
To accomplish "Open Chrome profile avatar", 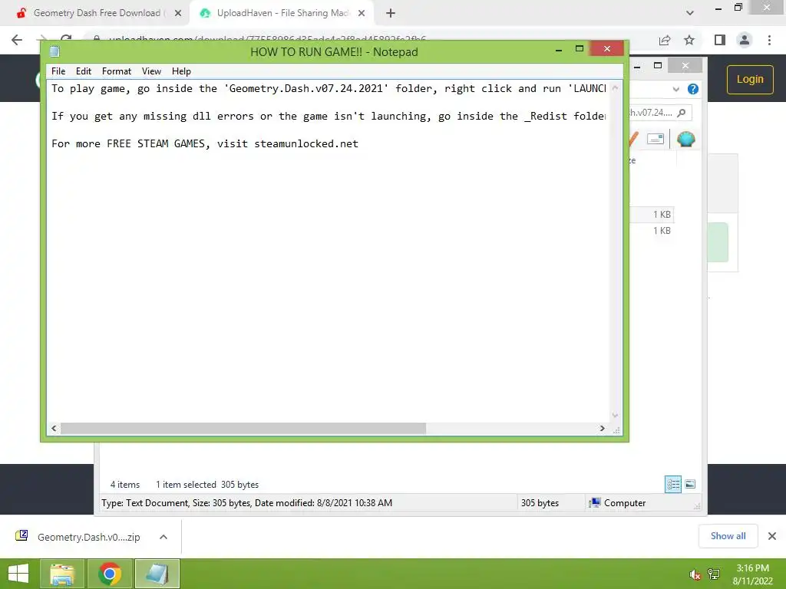I will pos(745,40).
